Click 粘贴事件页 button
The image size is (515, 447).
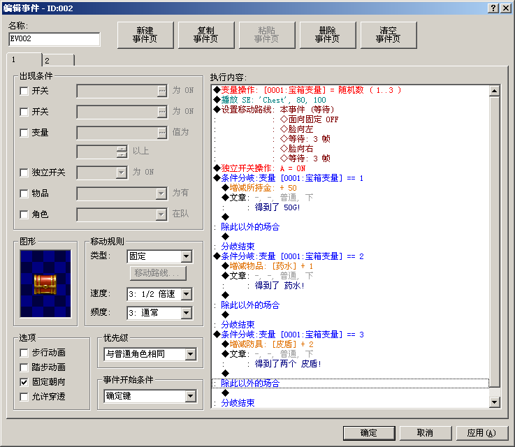[x=267, y=35]
